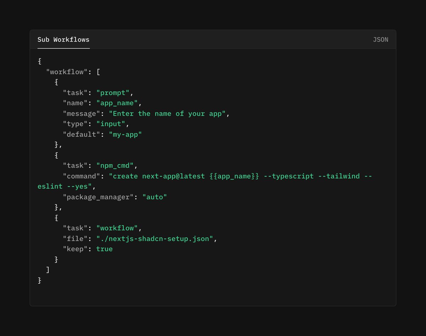Click the JSON language label
The image size is (426, 336).
381,39
